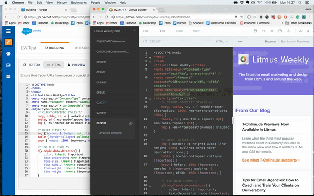The width and height of the screenshot is (314, 196).
Task: Show more bookmarks chevron in Litmus window
Action: click(282, 23)
